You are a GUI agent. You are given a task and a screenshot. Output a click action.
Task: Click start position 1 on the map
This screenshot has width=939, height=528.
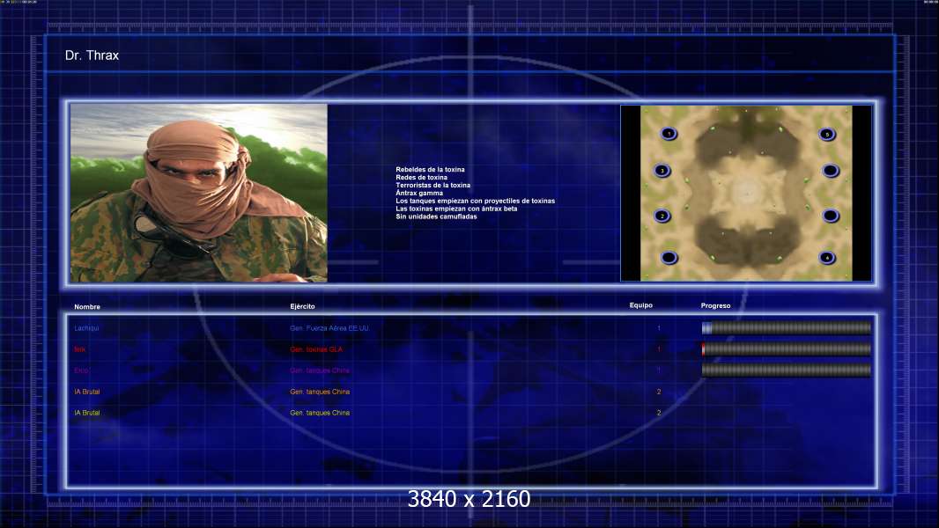[x=669, y=134]
